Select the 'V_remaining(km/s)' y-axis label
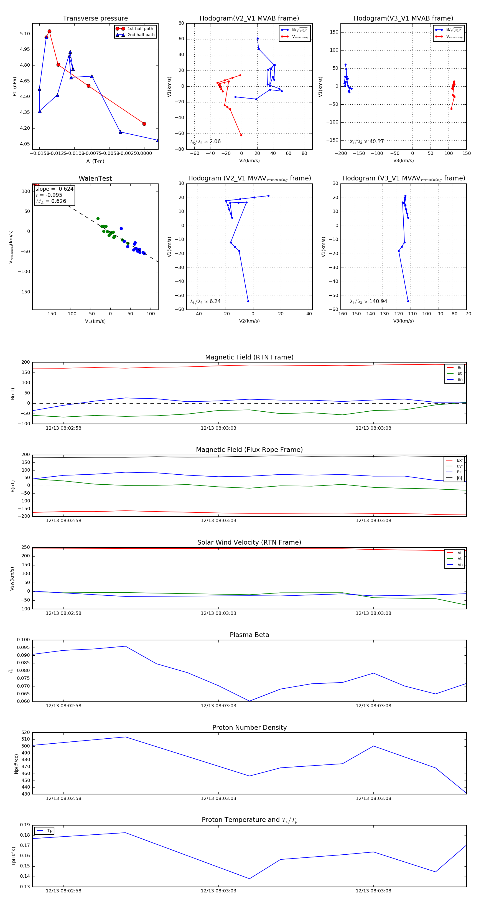Image resolution: width=499 pixels, height=916 pixels. pos(11,247)
